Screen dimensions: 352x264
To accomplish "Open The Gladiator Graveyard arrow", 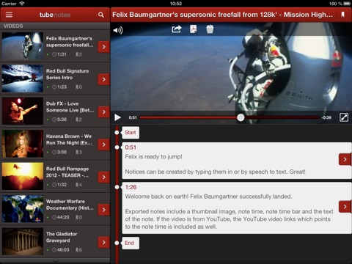I will (103, 242).
